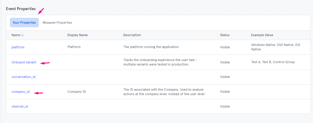Open the Mixpanel Properties tab
The image size is (313, 123).
point(57,23)
